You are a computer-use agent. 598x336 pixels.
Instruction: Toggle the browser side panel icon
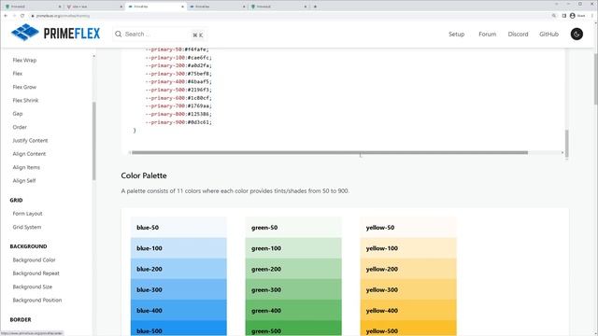click(563, 16)
